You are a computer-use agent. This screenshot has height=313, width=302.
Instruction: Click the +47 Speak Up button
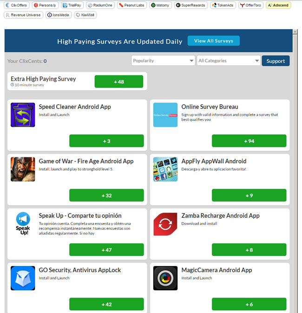pyautogui.click(x=106, y=250)
